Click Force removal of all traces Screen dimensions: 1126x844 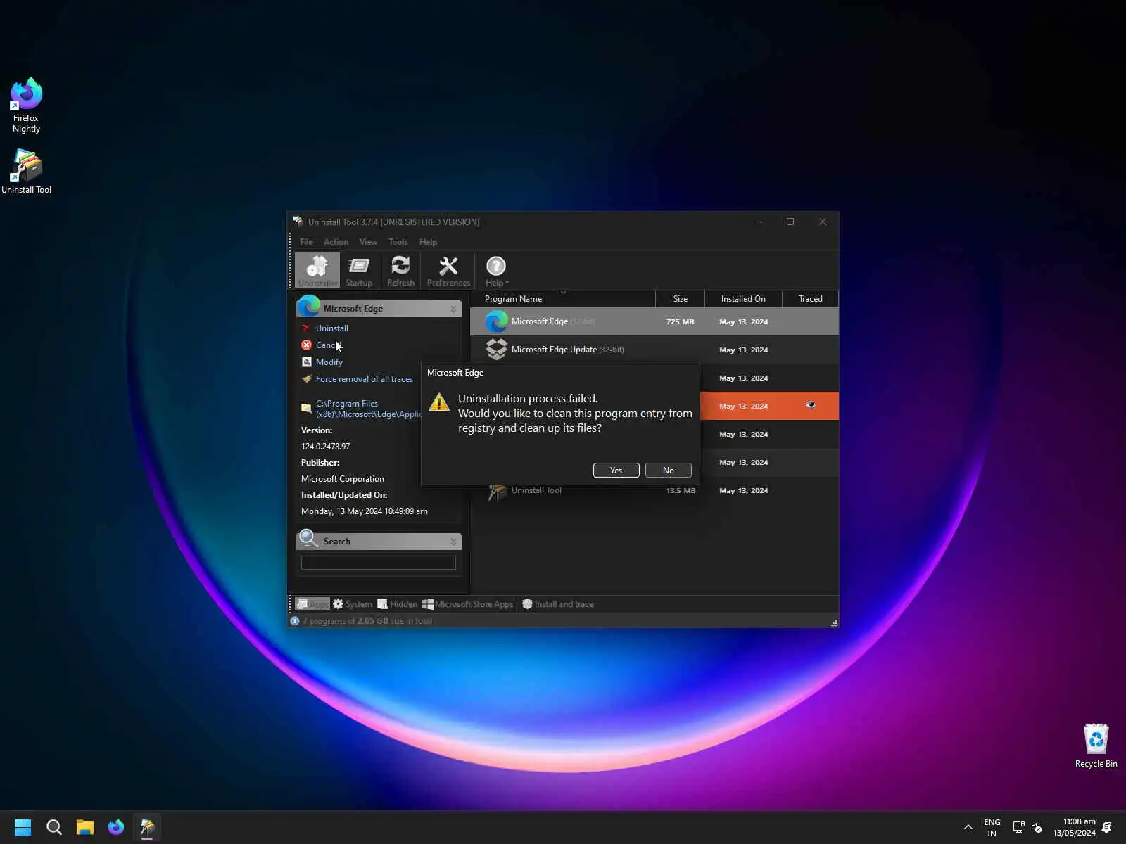coord(364,379)
